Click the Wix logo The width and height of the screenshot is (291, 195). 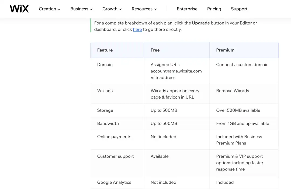[x=19, y=9]
